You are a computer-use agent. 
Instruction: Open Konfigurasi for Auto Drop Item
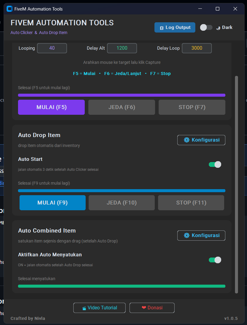tap(201, 140)
